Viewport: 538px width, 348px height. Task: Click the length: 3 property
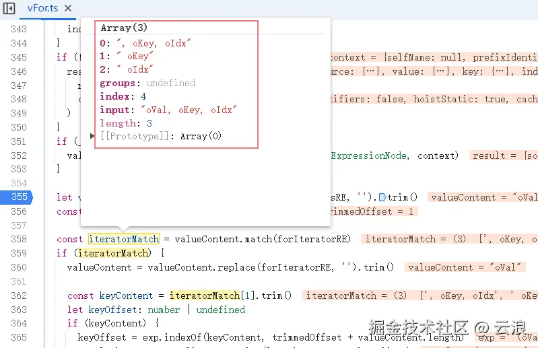126,123
